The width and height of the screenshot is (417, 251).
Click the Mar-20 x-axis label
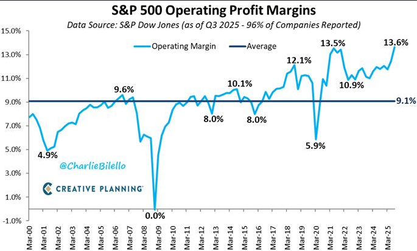pyautogui.click(x=317, y=238)
